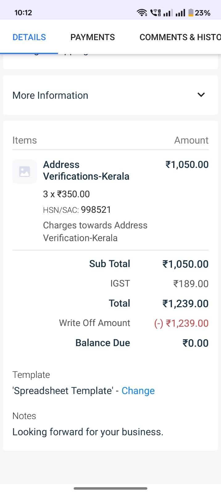Tap the HSN/SAC code 998521
Image resolution: width=221 pixels, height=494 pixels.
(x=96, y=210)
